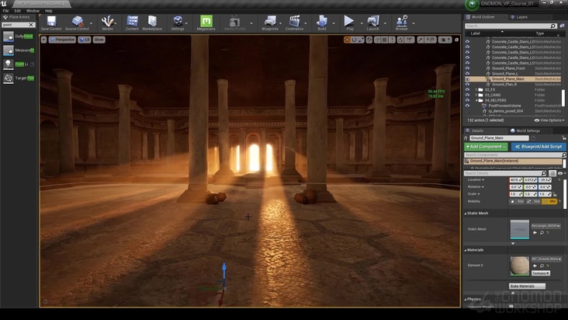Open the Content browser icon
Viewport: 568px width, 320px height.
point(132,22)
